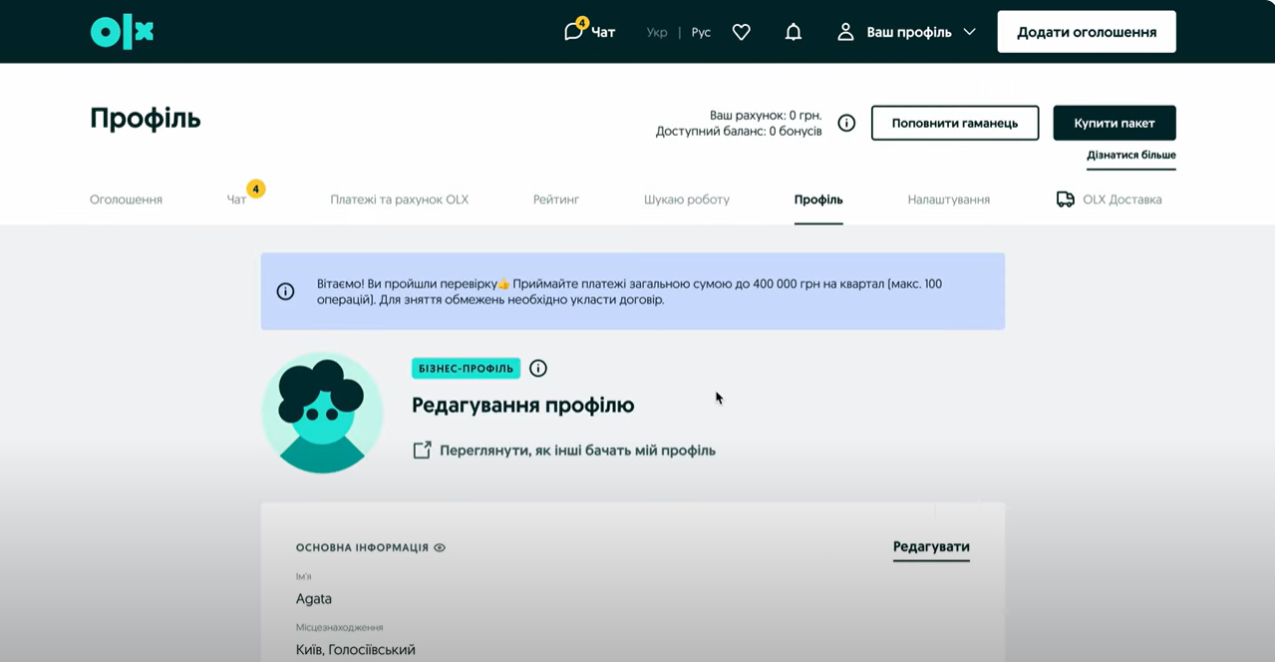Click the OLX Доставка truck icon
This screenshot has height=662, width=1275.
click(x=1065, y=199)
